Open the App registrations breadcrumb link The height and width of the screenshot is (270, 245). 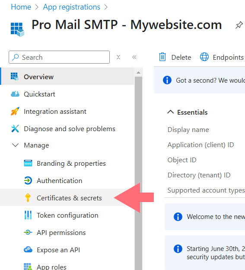coord(72,7)
